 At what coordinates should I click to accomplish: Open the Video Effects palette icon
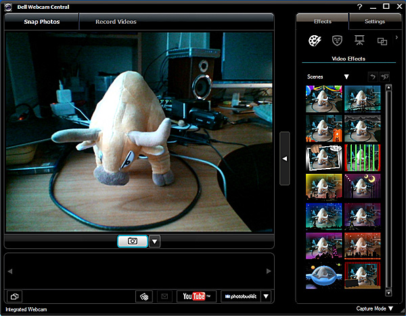point(315,41)
